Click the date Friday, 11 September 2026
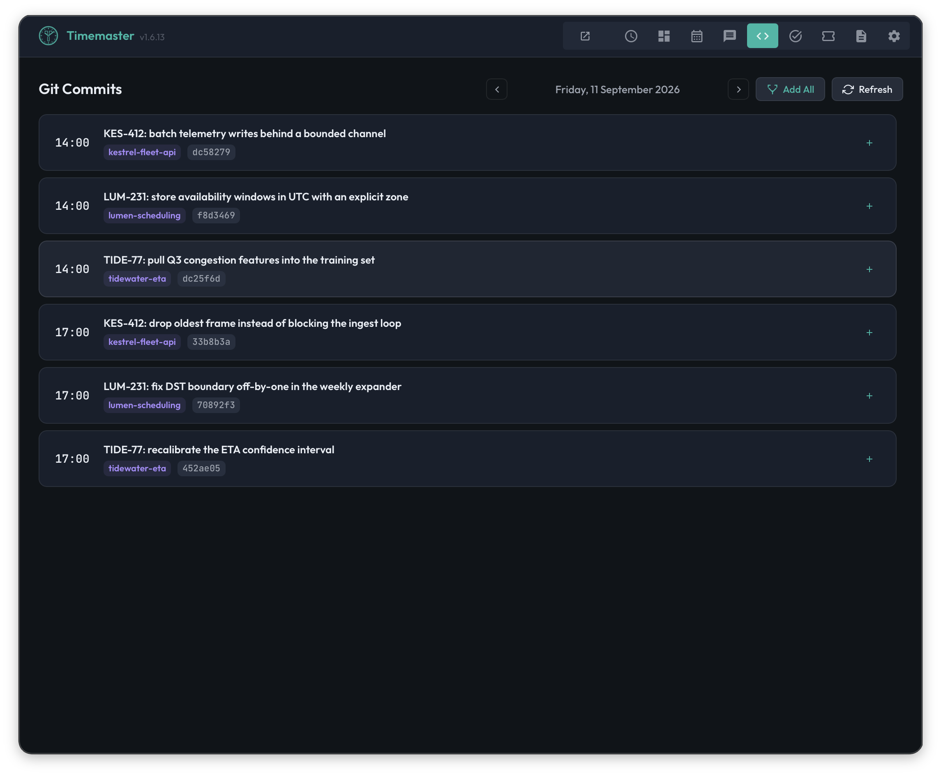Image resolution: width=941 pixels, height=776 pixels. 617,90
